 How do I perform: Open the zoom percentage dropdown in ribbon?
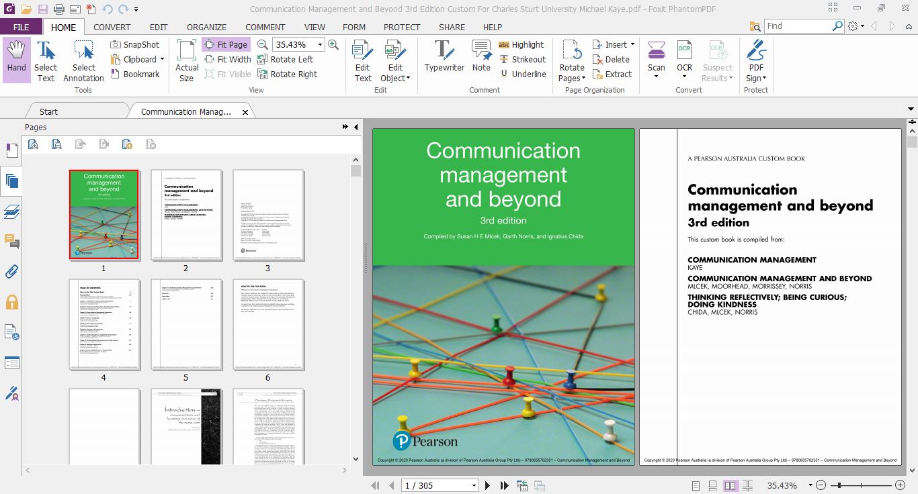320,44
